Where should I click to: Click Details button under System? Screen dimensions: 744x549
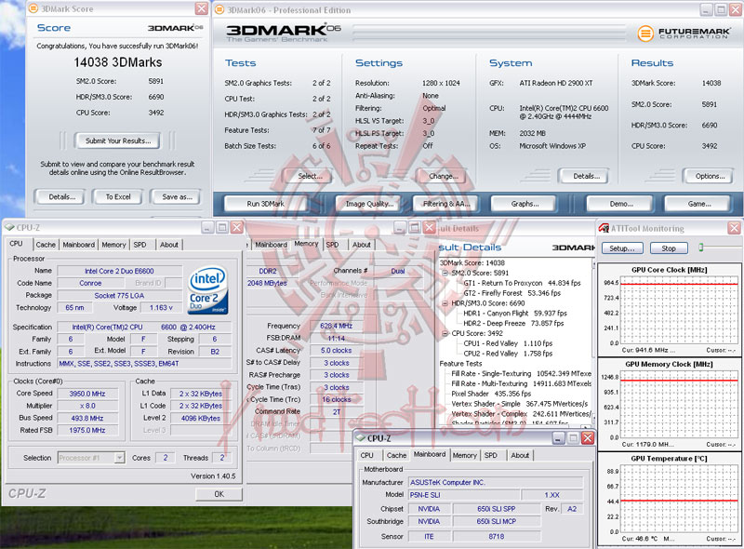coord(586,176)
